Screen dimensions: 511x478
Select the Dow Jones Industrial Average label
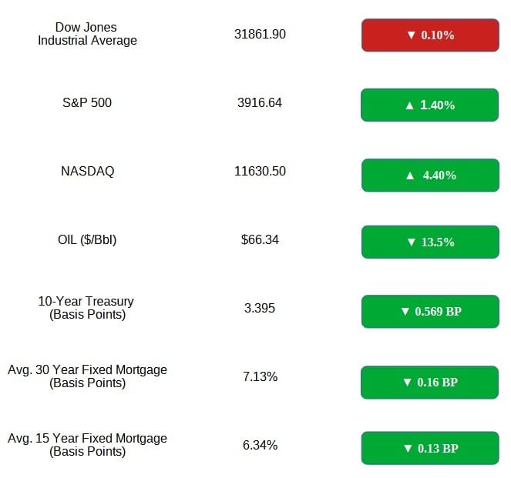click(87, 34)
